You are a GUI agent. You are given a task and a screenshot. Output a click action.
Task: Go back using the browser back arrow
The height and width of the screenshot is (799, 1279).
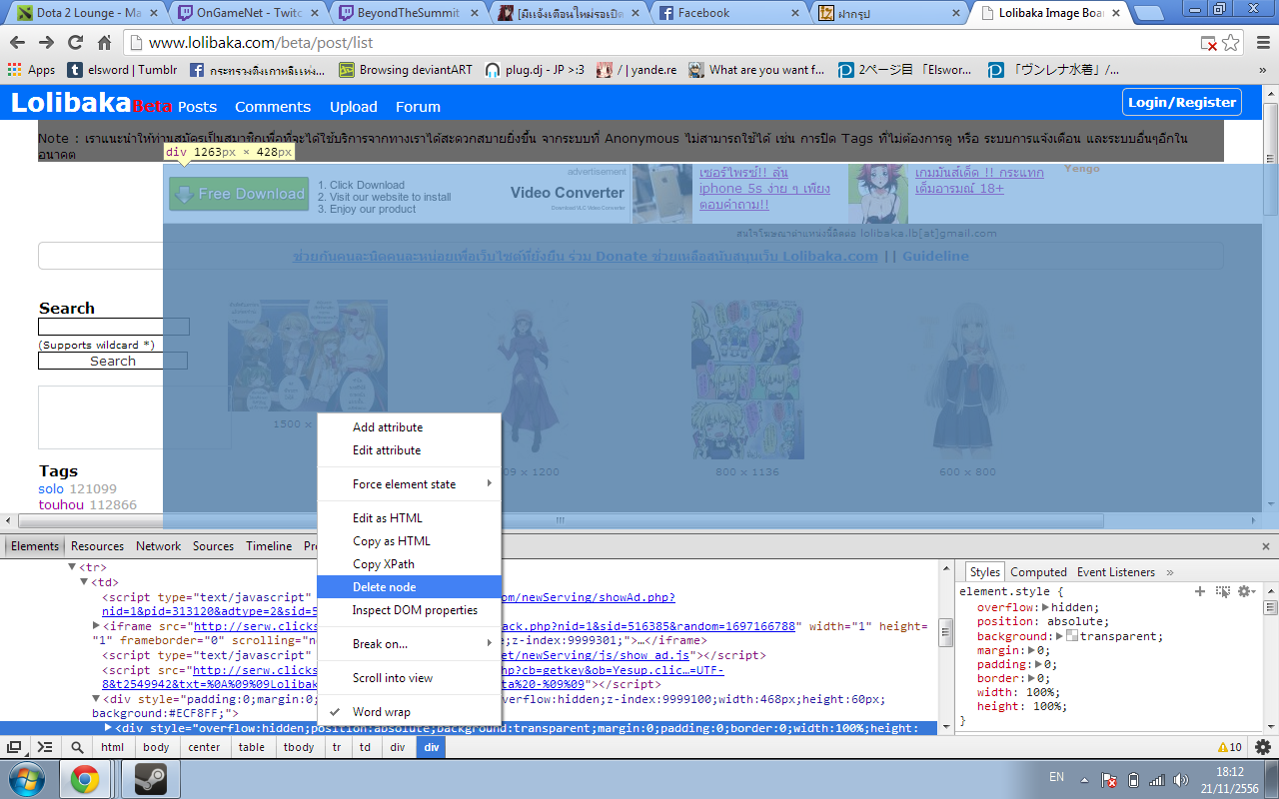(17, 43)
